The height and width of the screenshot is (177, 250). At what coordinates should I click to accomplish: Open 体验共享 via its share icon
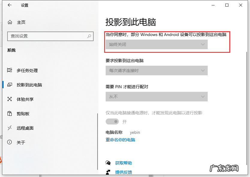point(9,99)
